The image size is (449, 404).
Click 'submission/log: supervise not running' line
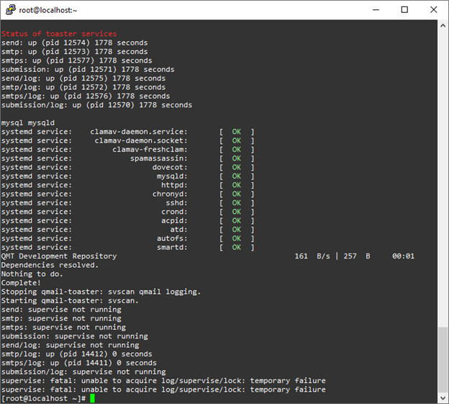[x=83, y=372]
